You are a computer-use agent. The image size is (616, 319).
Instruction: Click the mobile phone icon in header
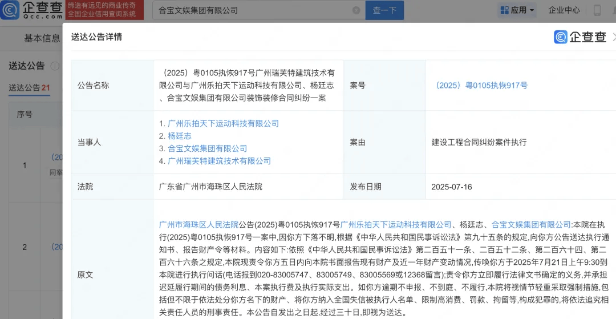pyautogui.click(x=597, y=10)
